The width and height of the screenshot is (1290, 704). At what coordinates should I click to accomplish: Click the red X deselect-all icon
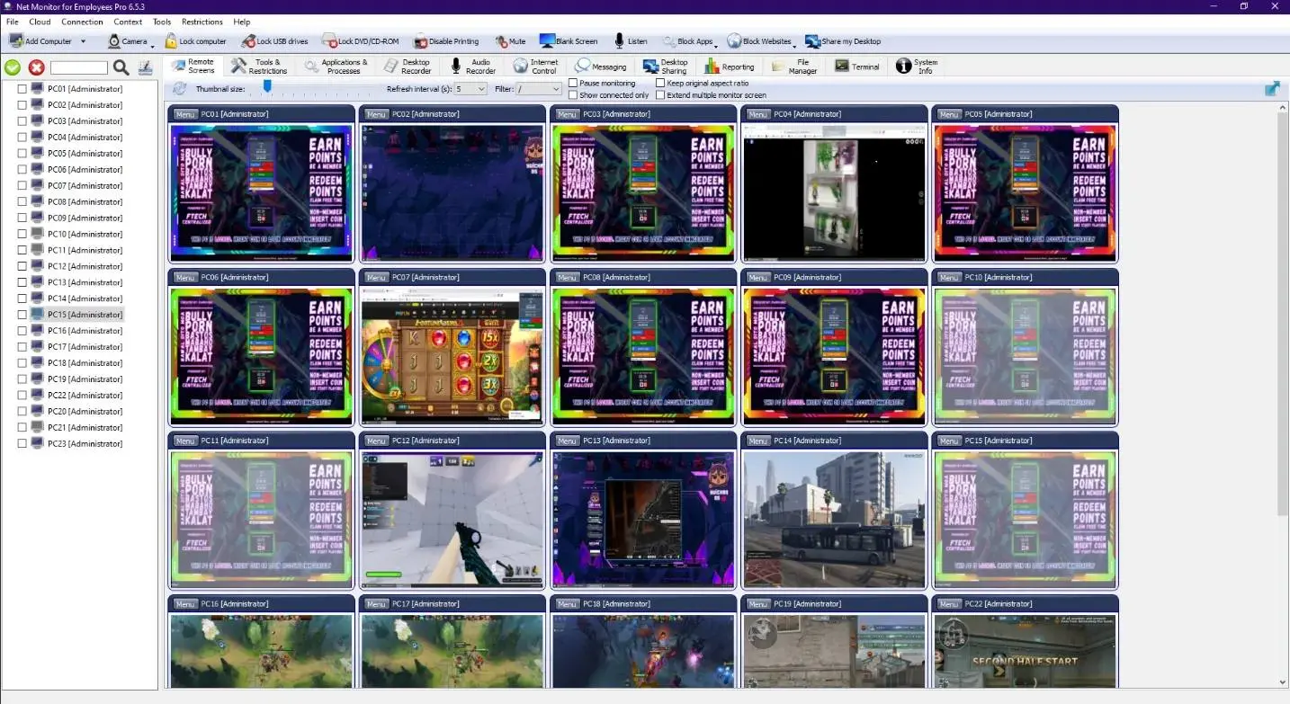click(x=36, y=67)
